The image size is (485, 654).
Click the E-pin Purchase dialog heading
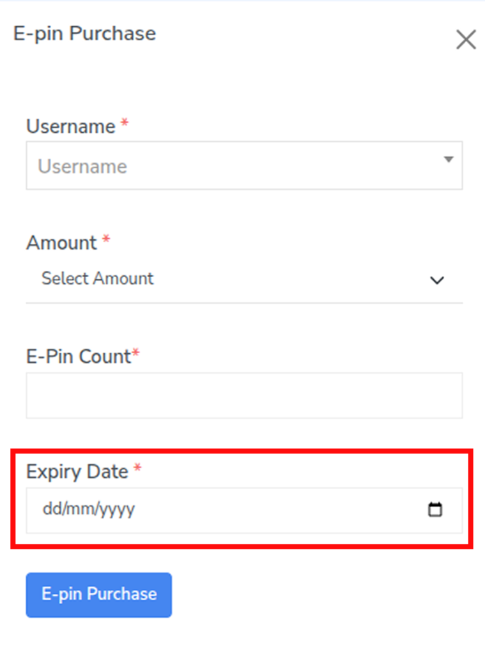tap(84, 33)
